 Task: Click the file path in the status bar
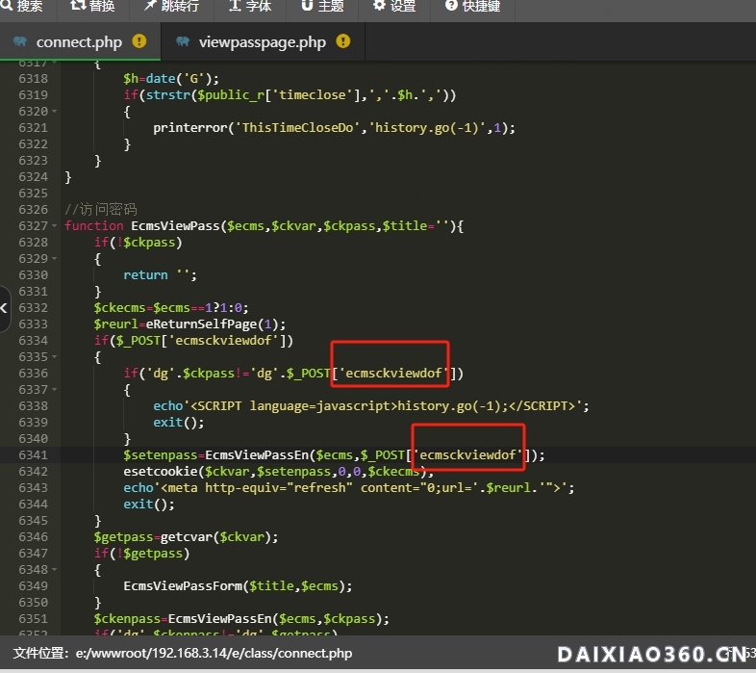pos(215,653)
